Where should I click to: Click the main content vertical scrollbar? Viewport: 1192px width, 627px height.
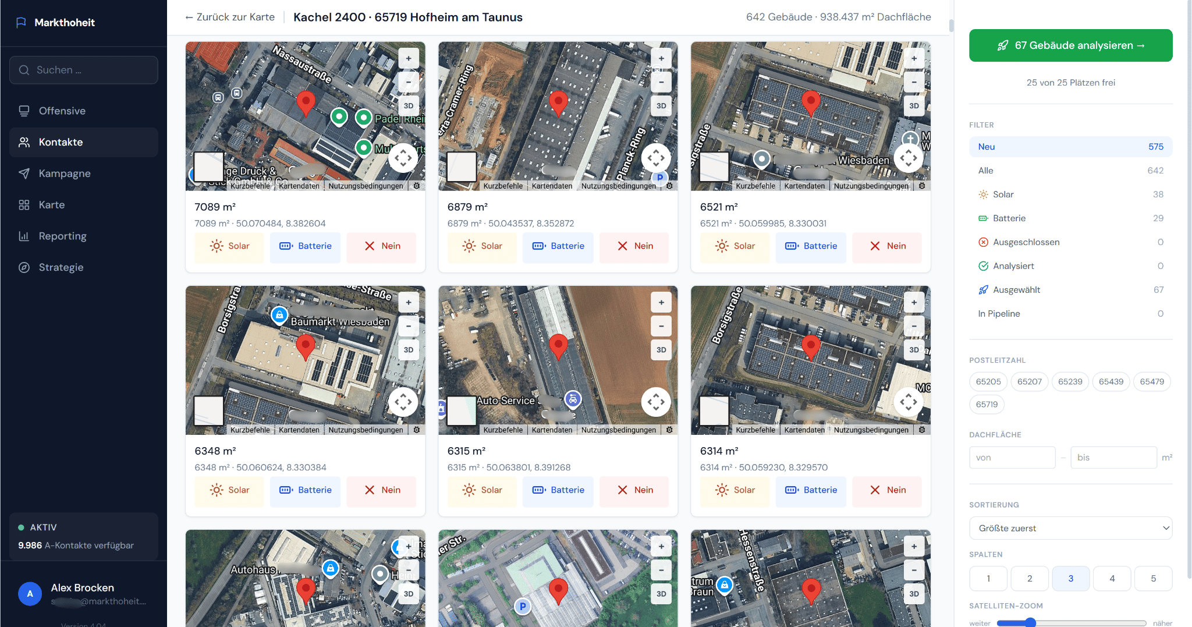click(x=951, y=26)
